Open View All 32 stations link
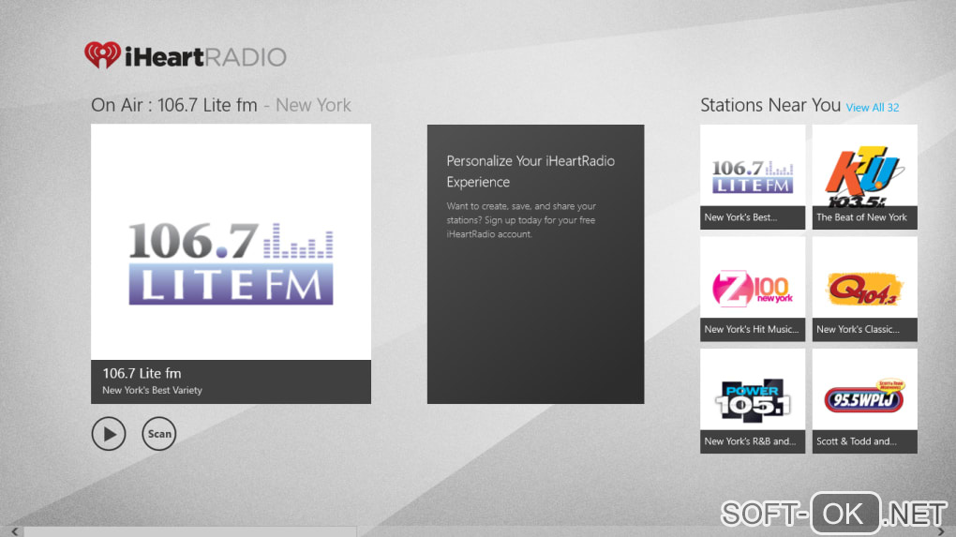956x537 pixels. point(873,108)
